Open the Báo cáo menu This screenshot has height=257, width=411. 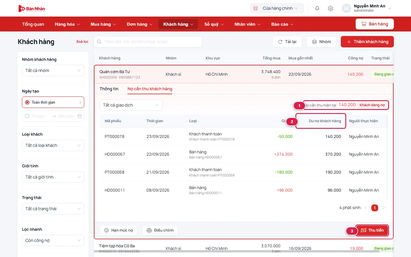click(x=282, y=24)
